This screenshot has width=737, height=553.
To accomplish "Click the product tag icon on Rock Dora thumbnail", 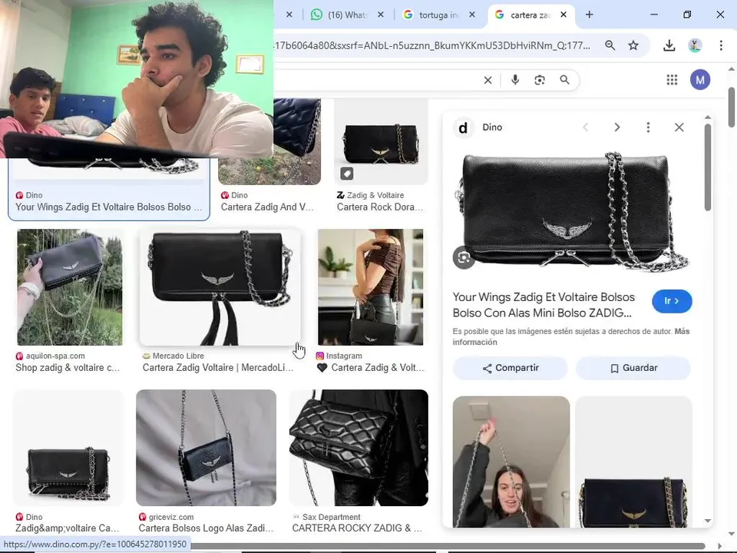I will [347, 174].
